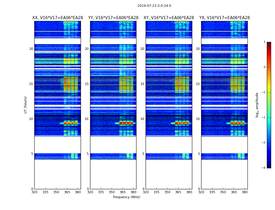Click the log10 amplitude colorbar label

(x=257, y=105)
